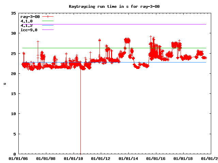This screenshot has width=218, height=163.
Task: Click the 01/01/12 x-axis date label
Action: pyautogui.click(x=101, y=159)
